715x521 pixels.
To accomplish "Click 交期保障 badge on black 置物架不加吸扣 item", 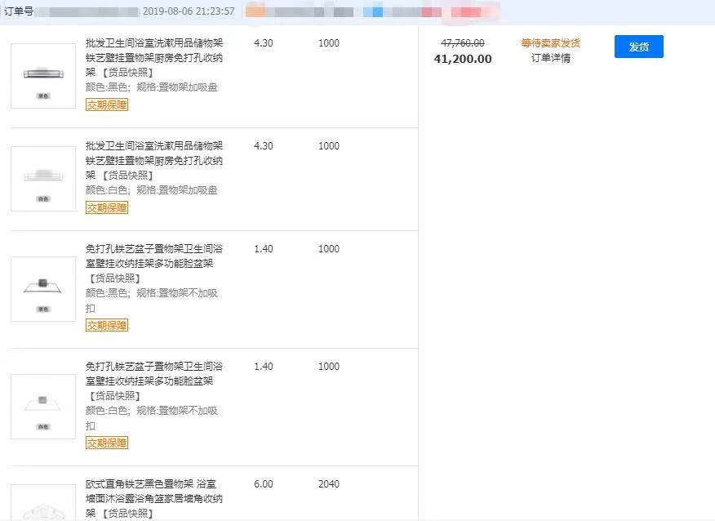I will pyautogui.click(x=107, y=325).
